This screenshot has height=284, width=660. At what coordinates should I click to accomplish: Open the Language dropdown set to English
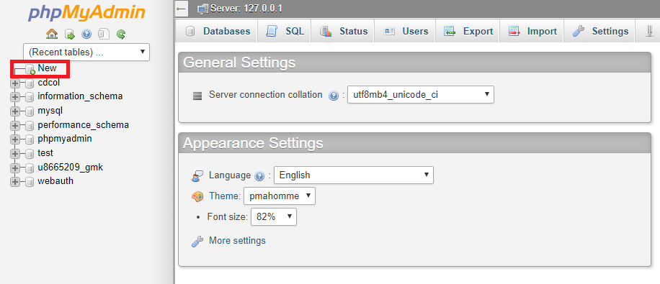[354, 175]
